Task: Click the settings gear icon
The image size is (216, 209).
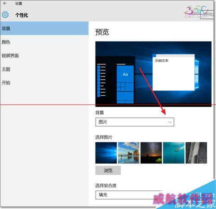Action: tap(5, 15)
